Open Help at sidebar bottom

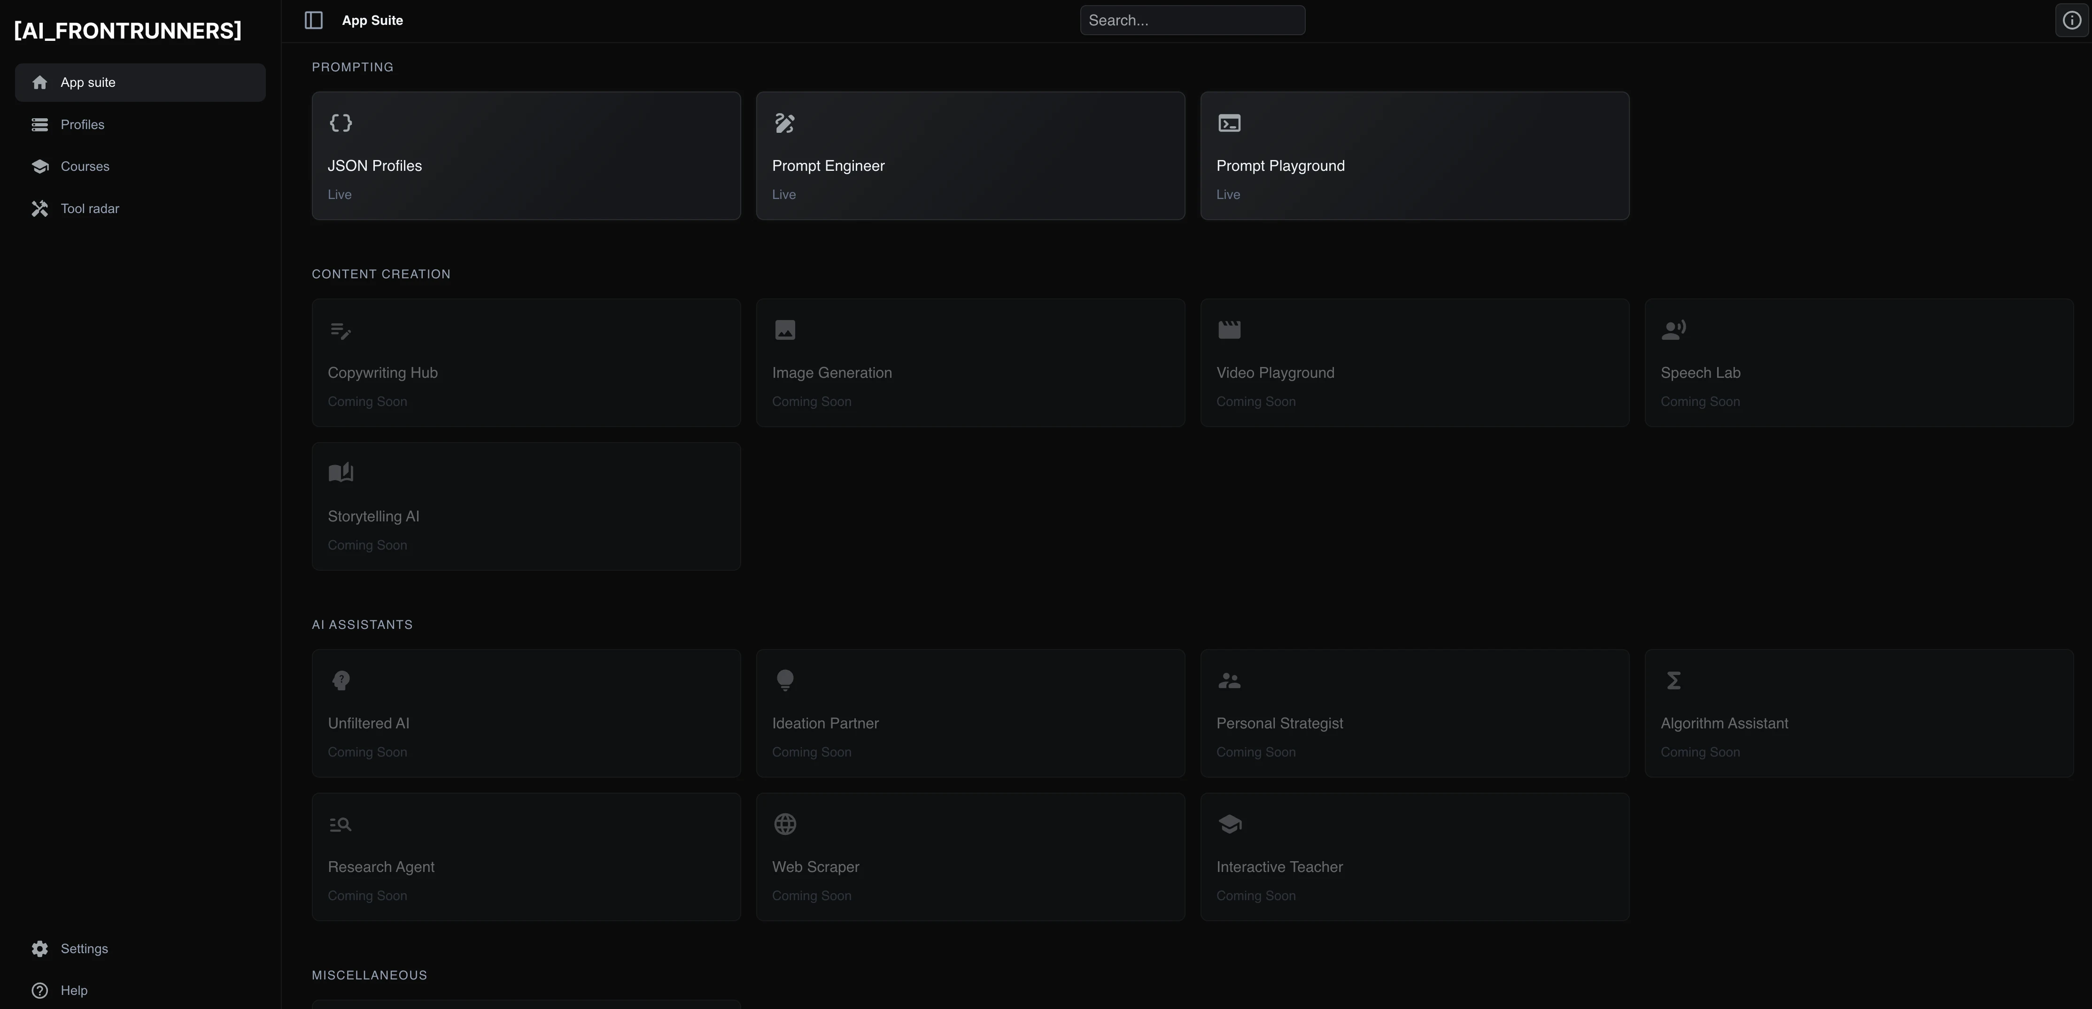pos(140,990)
